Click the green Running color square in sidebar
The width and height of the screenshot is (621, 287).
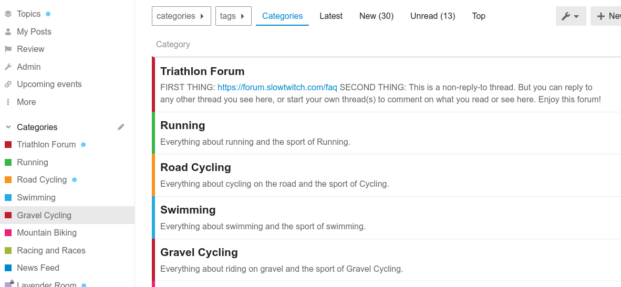tap(8, 162)
